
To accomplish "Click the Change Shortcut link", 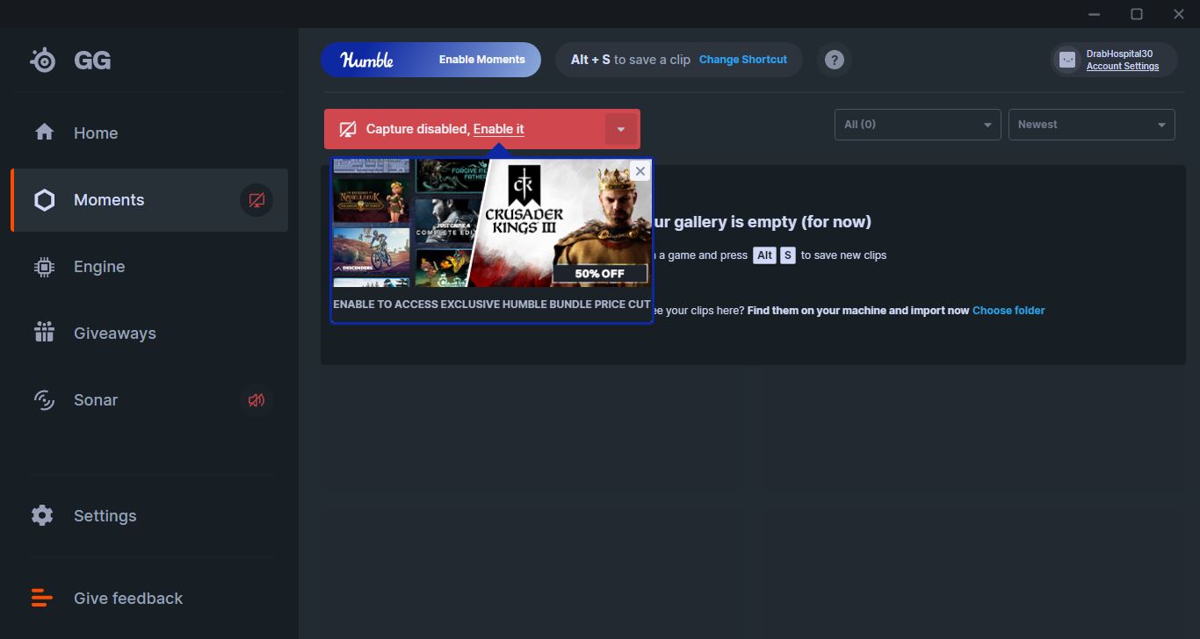I will [743, 60].
